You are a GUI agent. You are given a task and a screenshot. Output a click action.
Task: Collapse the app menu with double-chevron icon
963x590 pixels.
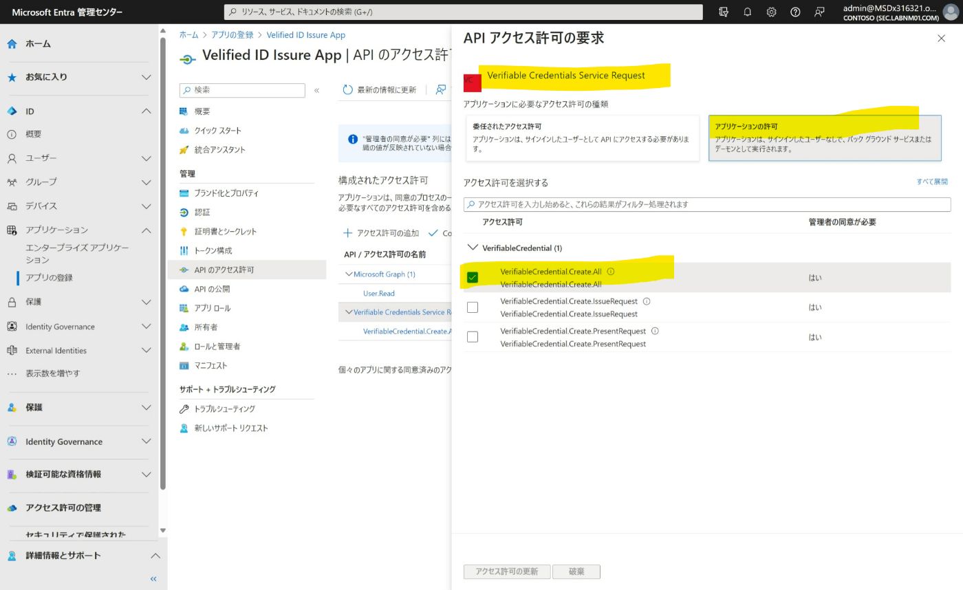316,91
